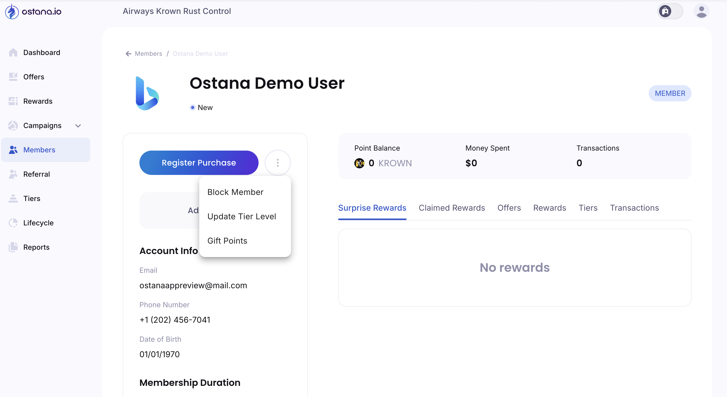This screenshot has width=727, height=397.
Task: Click the ostana.io wordmark
Action: pyautogui.click(x=42, y=12)
